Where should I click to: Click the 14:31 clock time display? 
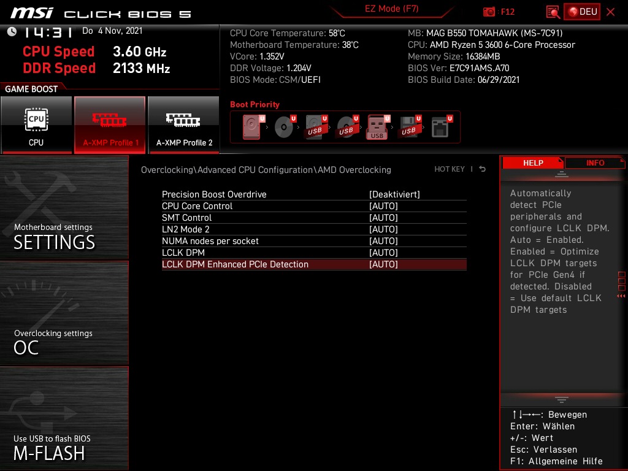(x=48, y=32)
